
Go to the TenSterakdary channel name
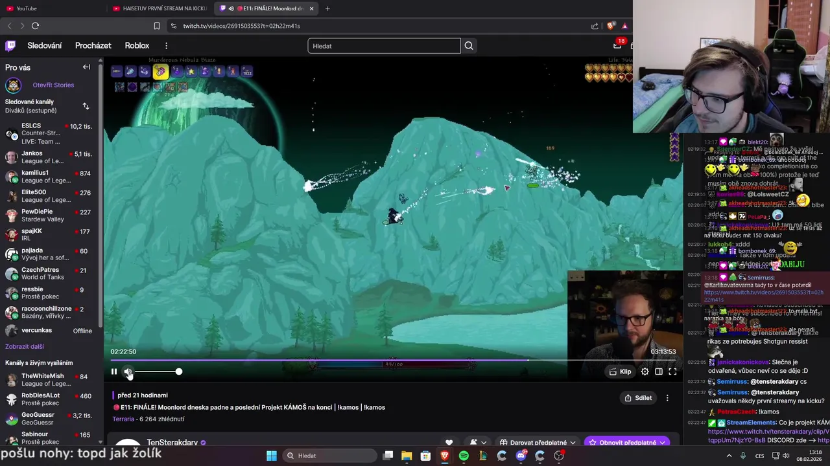click(x=172, y=443)
